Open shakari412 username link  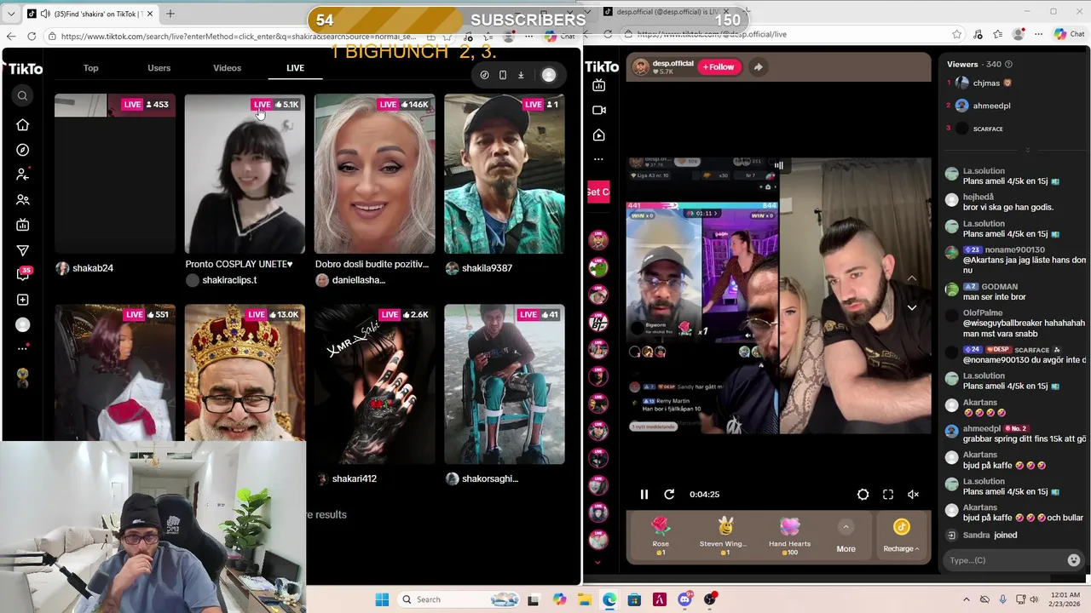pos(355,478)
